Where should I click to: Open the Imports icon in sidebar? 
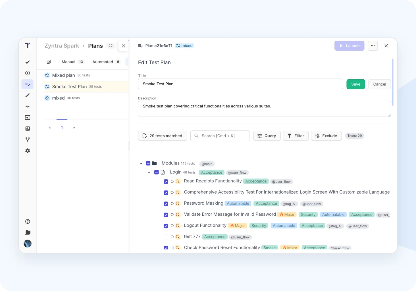coord(28,118)
